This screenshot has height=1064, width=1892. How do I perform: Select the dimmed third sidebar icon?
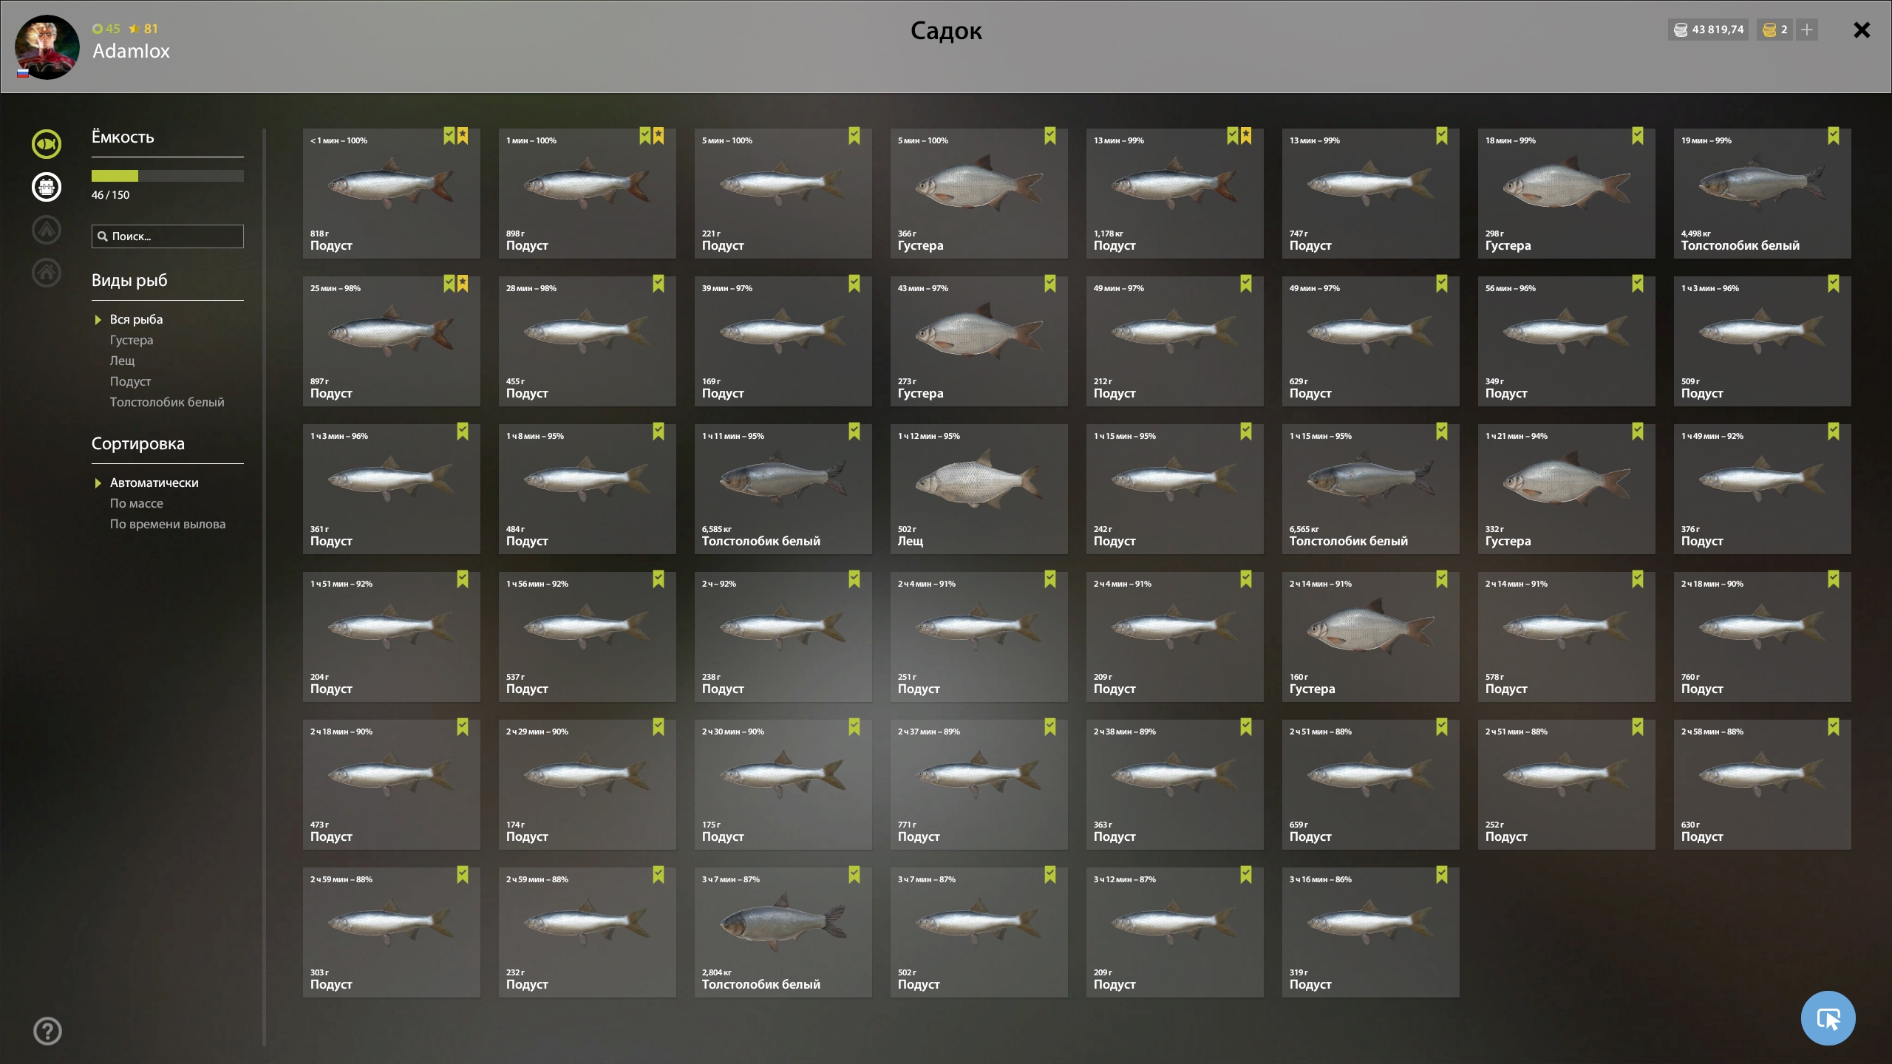47,229
